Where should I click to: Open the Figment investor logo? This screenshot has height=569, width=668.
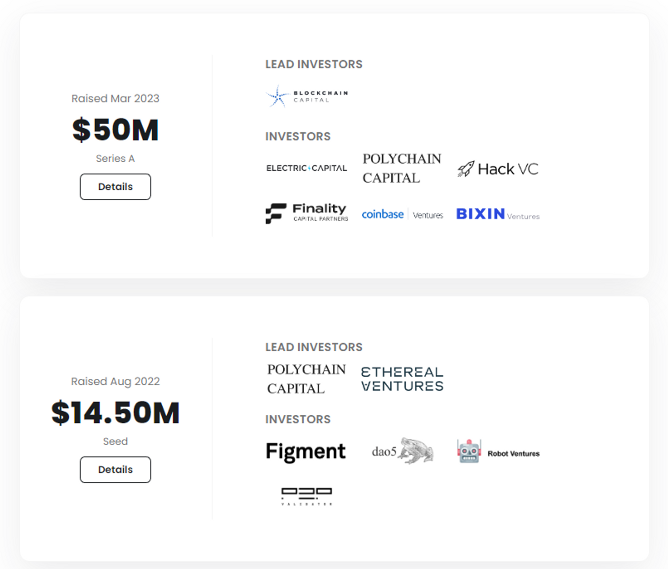pyautogui.click(x=306, y=451)
